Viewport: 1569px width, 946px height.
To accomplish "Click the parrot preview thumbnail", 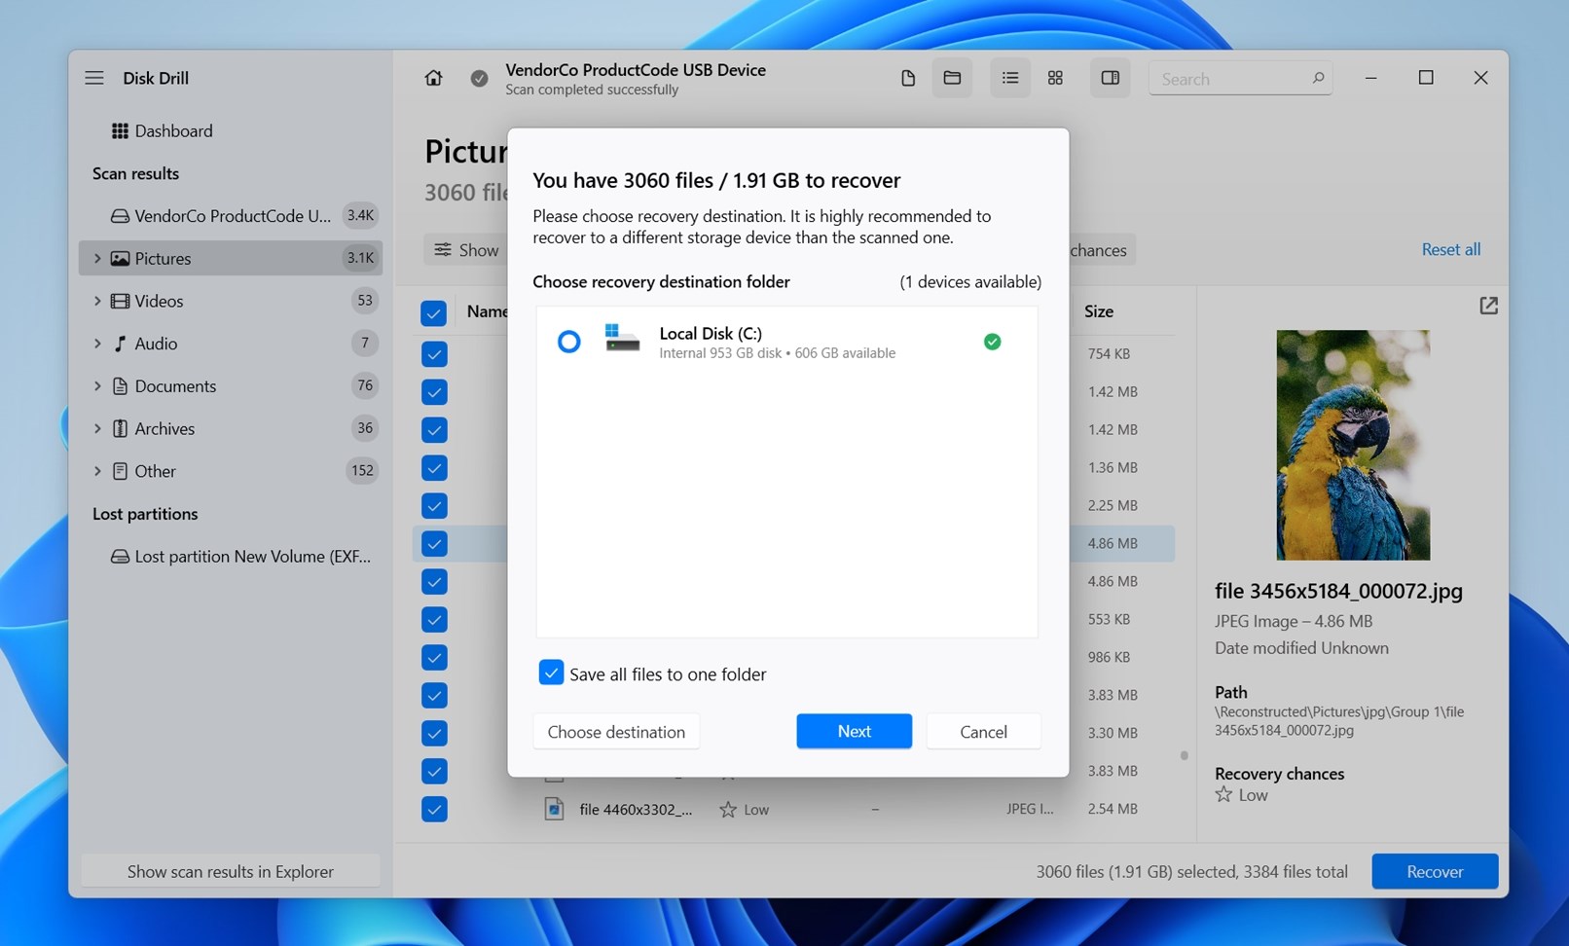I will tap(1353, 445).
